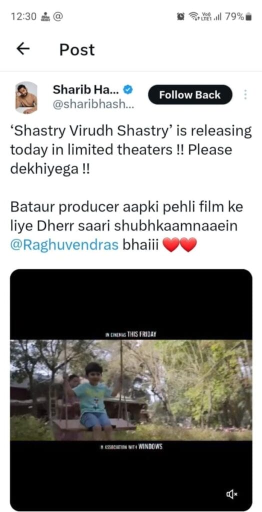This screenshot has width=262, height=512.
Task: Tap the signal strength bars icon
Action: [217, 16]
